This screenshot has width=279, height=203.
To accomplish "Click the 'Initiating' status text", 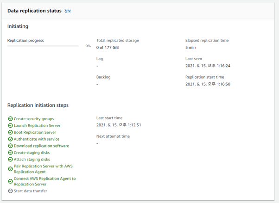I will 18,26.
